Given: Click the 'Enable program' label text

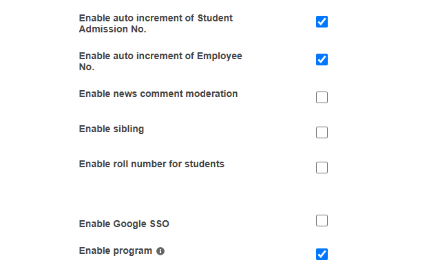Looking at the screenshot, I should click(x=116, y=251).
